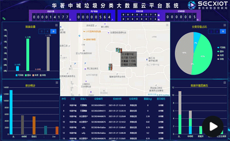The height and width of the screenshot is (141, 230).
Task: Click the blue parking P icon near 东门
Action: tap(75, 64)
